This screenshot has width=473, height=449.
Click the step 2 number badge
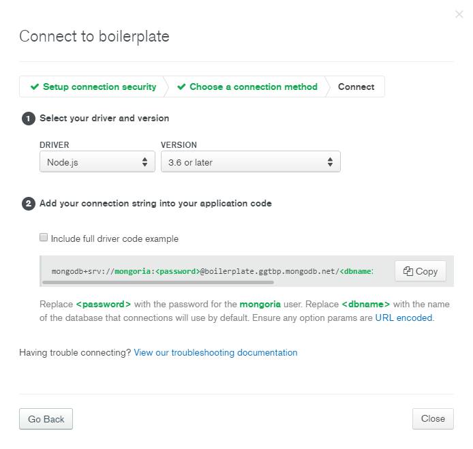[x=29, y=204]
